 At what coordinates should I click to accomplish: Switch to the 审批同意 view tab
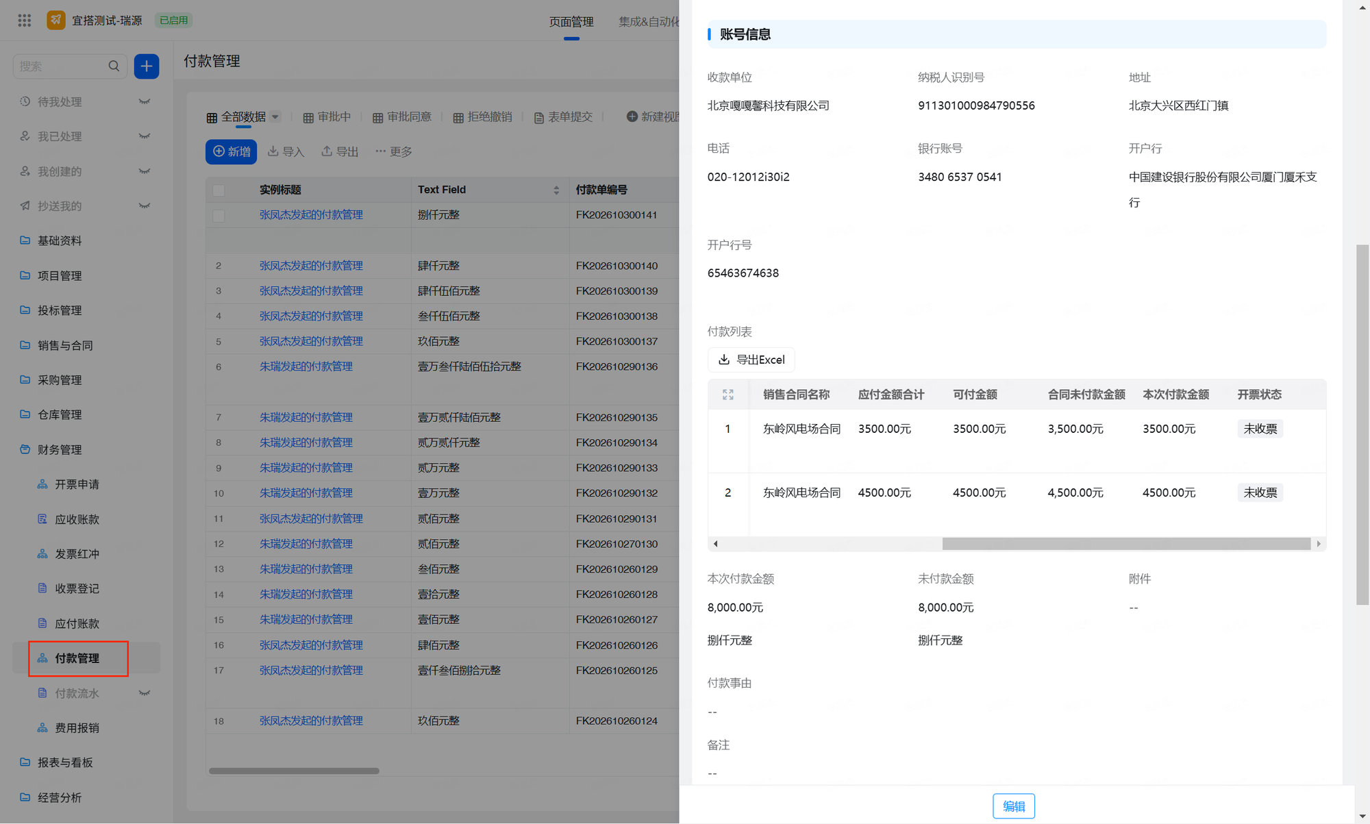point(402,117)
